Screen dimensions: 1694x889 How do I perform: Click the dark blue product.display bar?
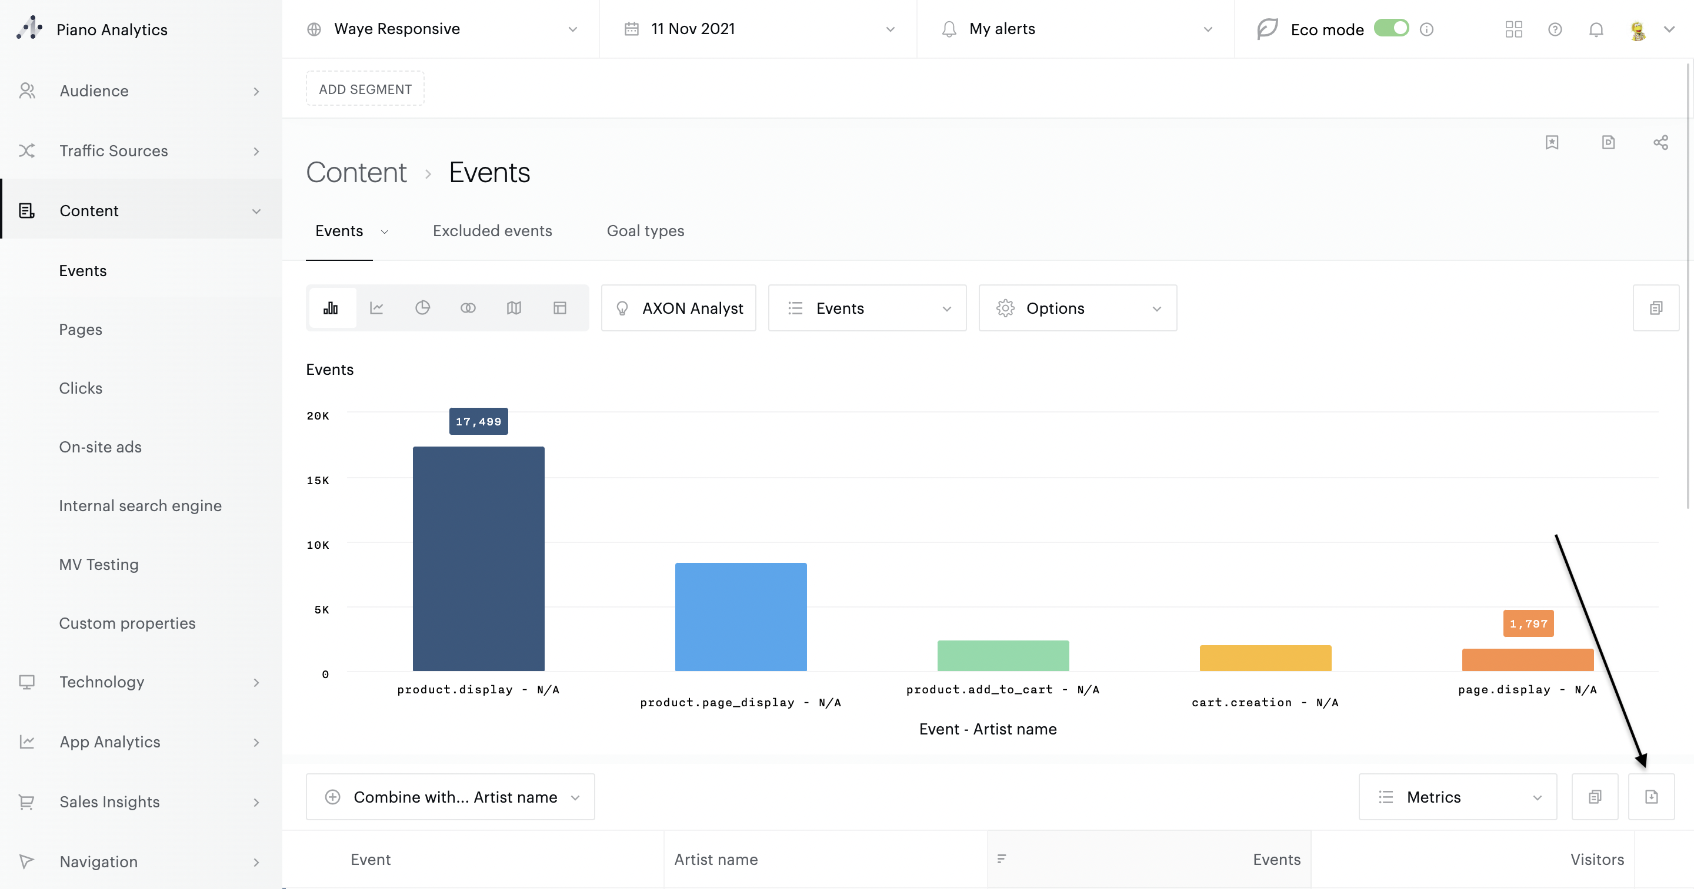478,558
